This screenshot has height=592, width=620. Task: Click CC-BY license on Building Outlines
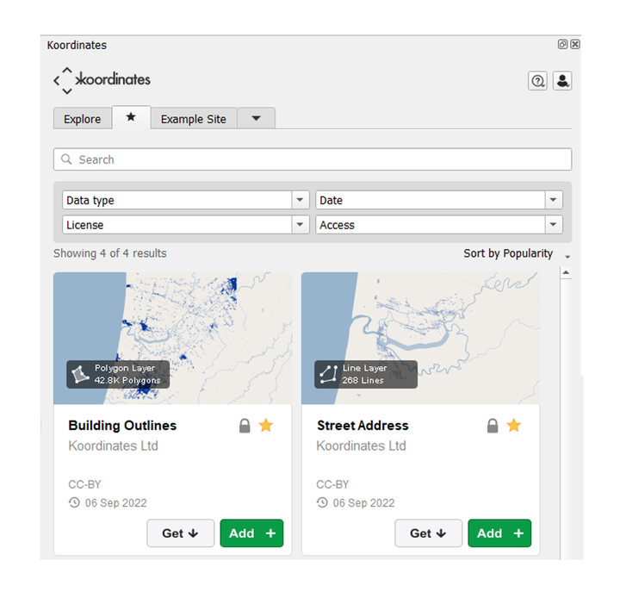click(84, 484)
